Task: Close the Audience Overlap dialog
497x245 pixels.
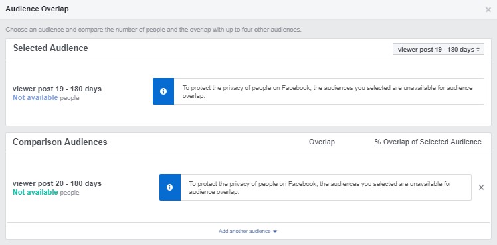Action: coord(488,9)
